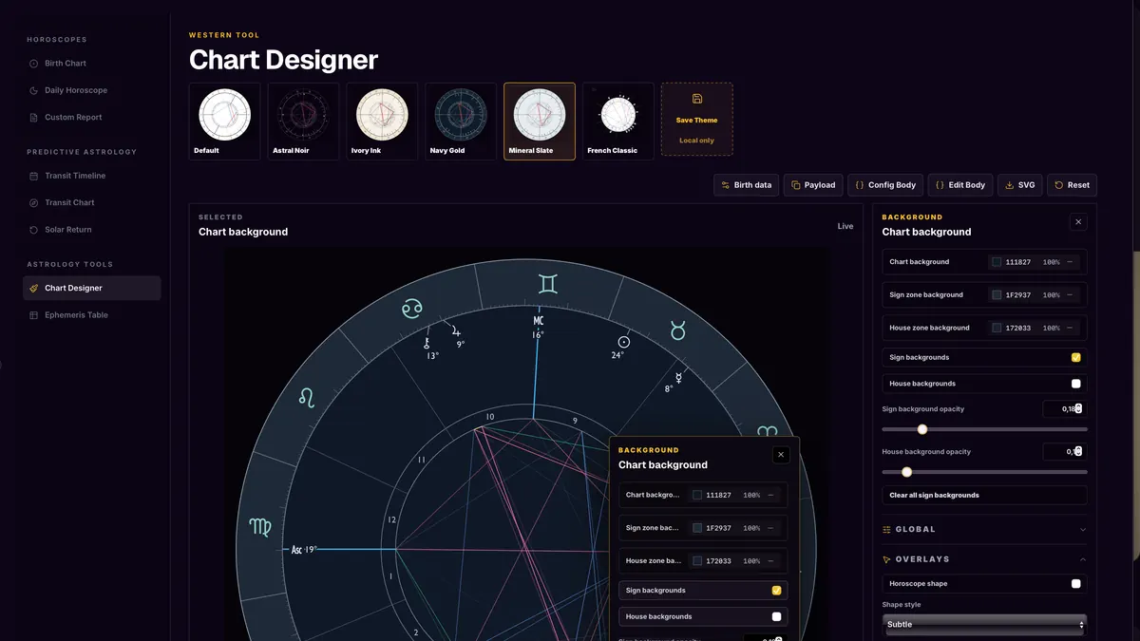This screenshot has width=1140, height=641.
Task: Close the right sidebar Background panel
Action: pyautogui.click(x=1078, y=222)
